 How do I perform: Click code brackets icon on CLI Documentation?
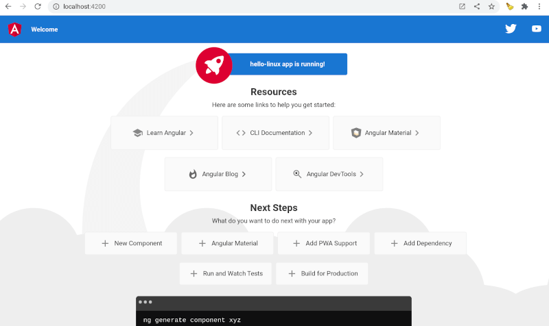click(x=241, y=133)
